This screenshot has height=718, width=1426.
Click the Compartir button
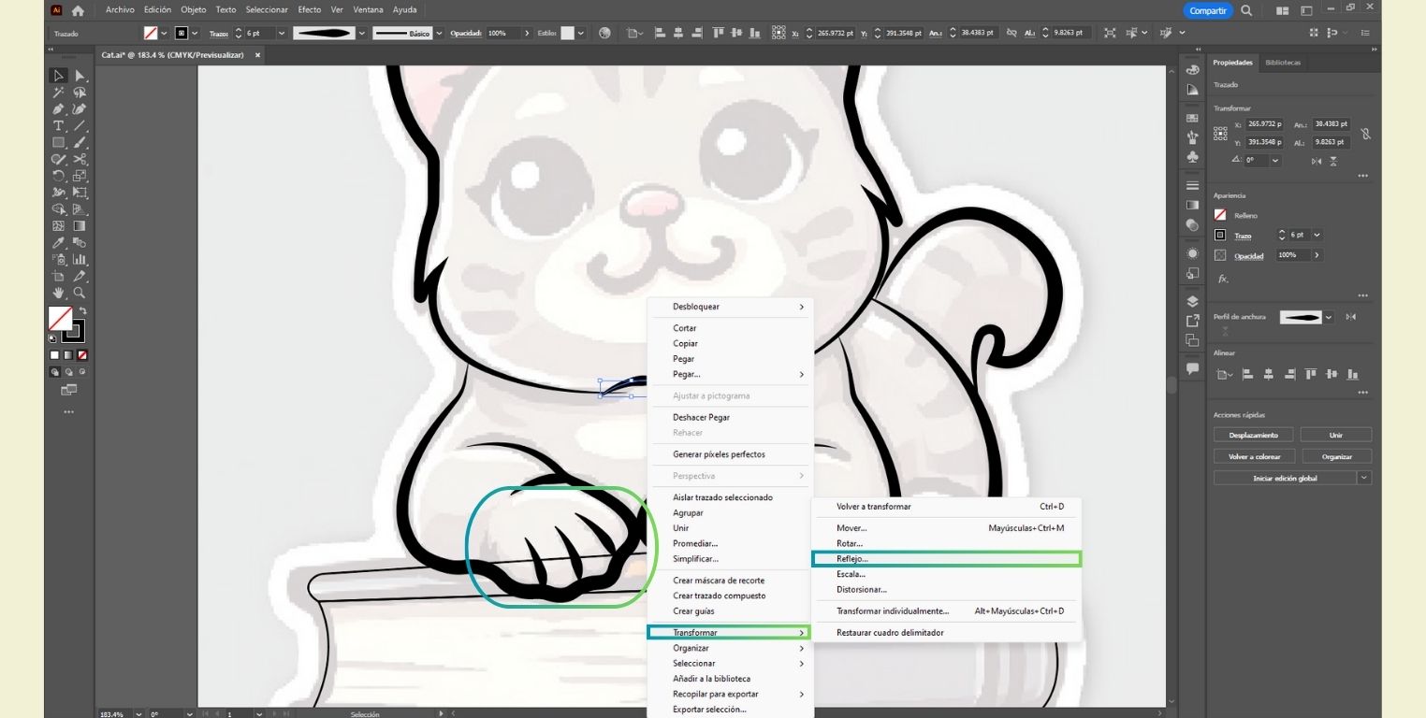tap(1207, 10)
